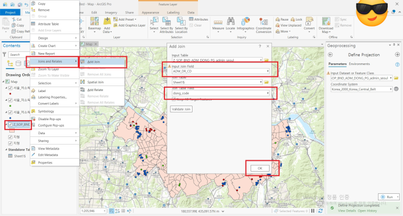Image resolution: width=403 pixels, height=216 pixels.
Task: Collapse the Map tree node
Action: [4, 82]
